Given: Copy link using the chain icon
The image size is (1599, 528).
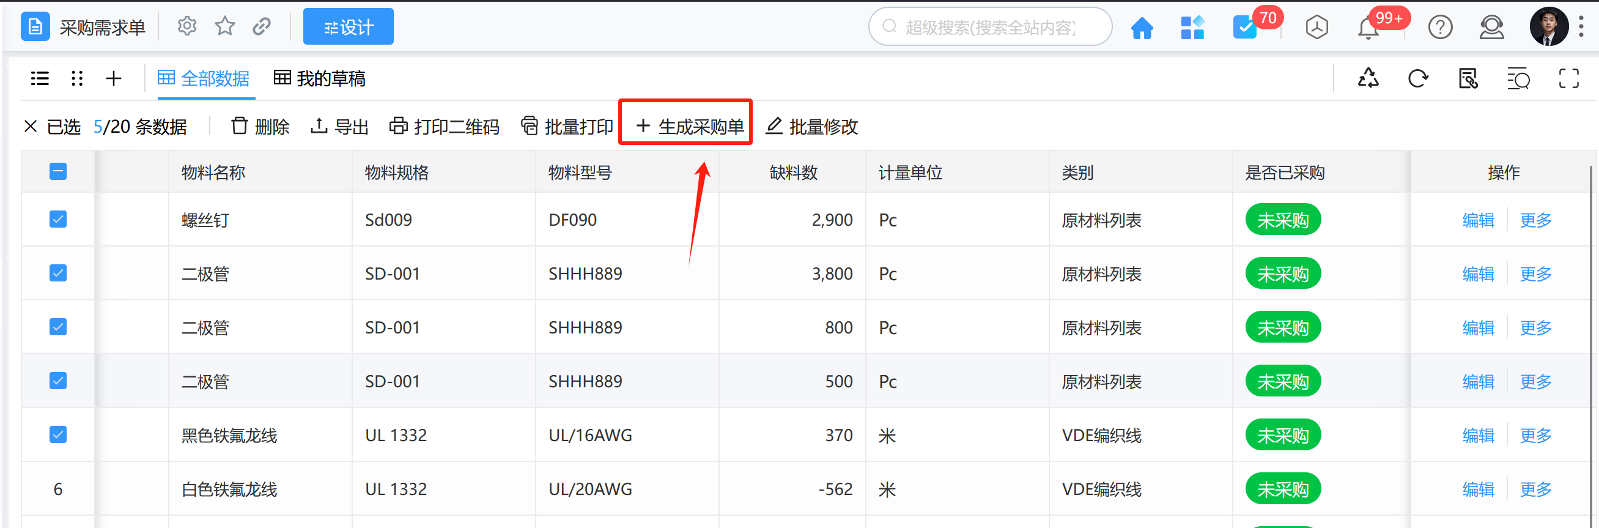Looking at the screenshot, I should coord(262,27).
